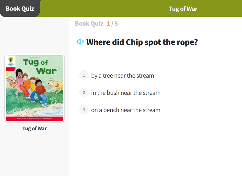Click the Oxford Reading Tree logo on cover

pyautogui.click(x=11, y=61)
